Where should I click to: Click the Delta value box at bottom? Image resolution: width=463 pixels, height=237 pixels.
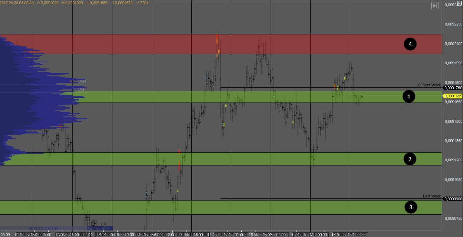[98, 228]
